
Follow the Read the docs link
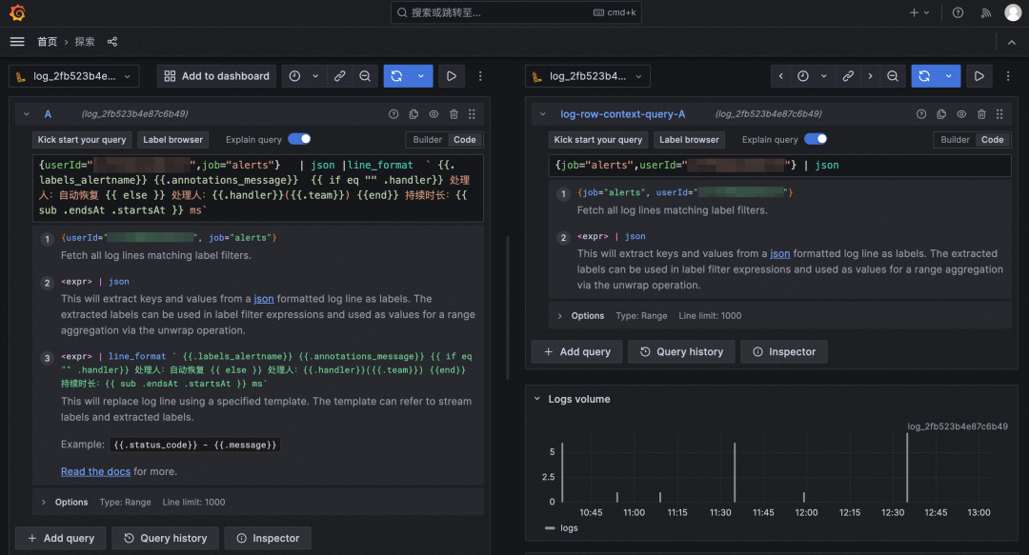95,471
